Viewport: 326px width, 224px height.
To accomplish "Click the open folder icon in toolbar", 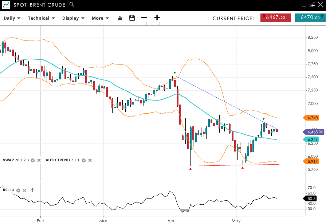I will (119, 18).
